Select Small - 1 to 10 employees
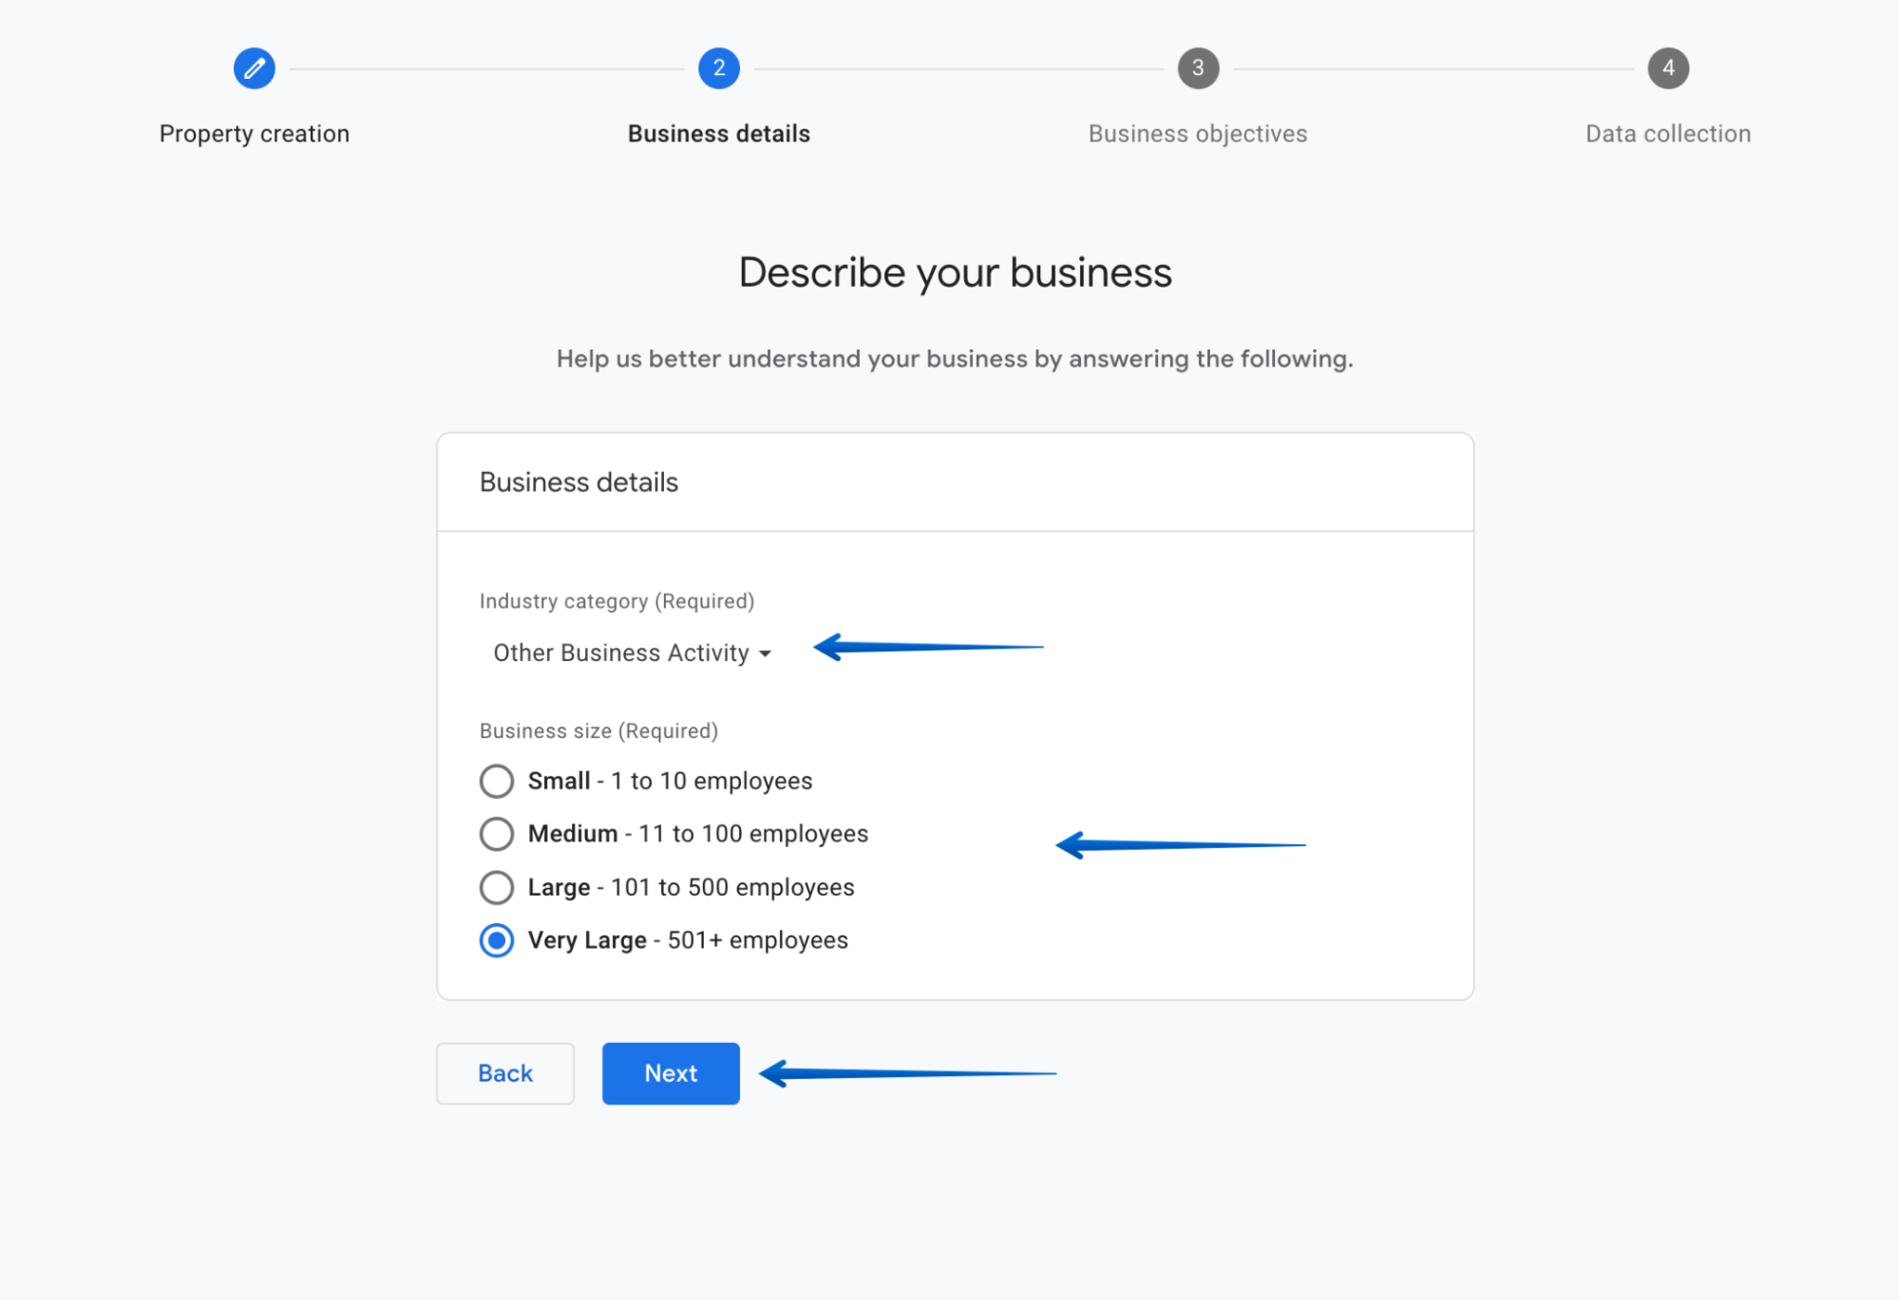 coord(495,781)
